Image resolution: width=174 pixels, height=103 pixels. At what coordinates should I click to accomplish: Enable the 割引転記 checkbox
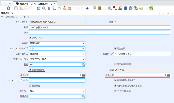click(30, 86)
